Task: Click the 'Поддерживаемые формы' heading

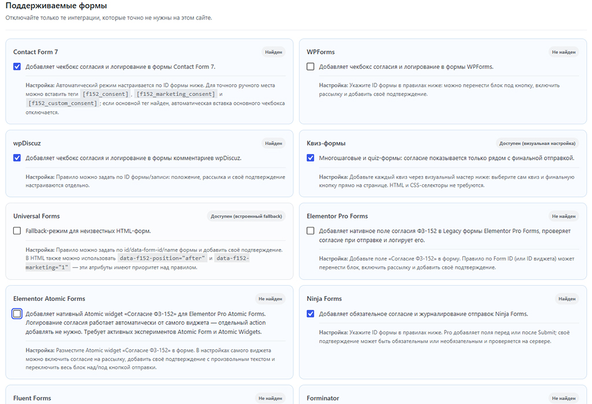Action: coord(56,6)
